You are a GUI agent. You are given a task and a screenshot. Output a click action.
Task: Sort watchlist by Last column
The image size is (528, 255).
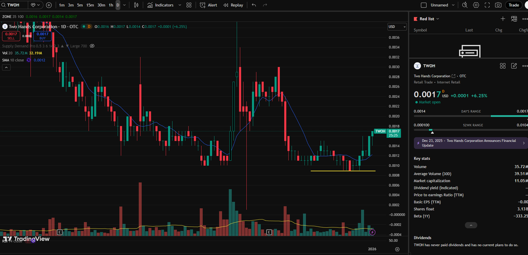[469, 30]
